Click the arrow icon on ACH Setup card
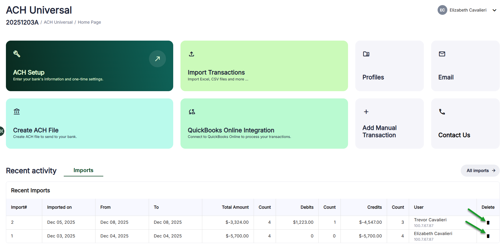The width and height of the screenshot is (500, 249). tap(157, 59)
